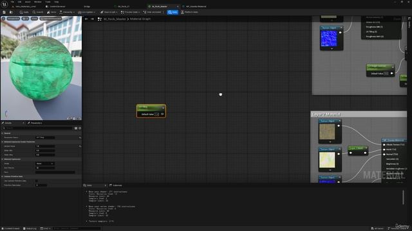
Task: Open the viewport options hamburger menu
Action: tap(3, 19)
